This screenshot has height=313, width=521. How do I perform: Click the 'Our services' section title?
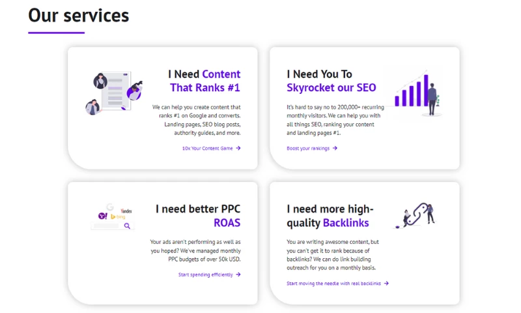coord(79,15)
